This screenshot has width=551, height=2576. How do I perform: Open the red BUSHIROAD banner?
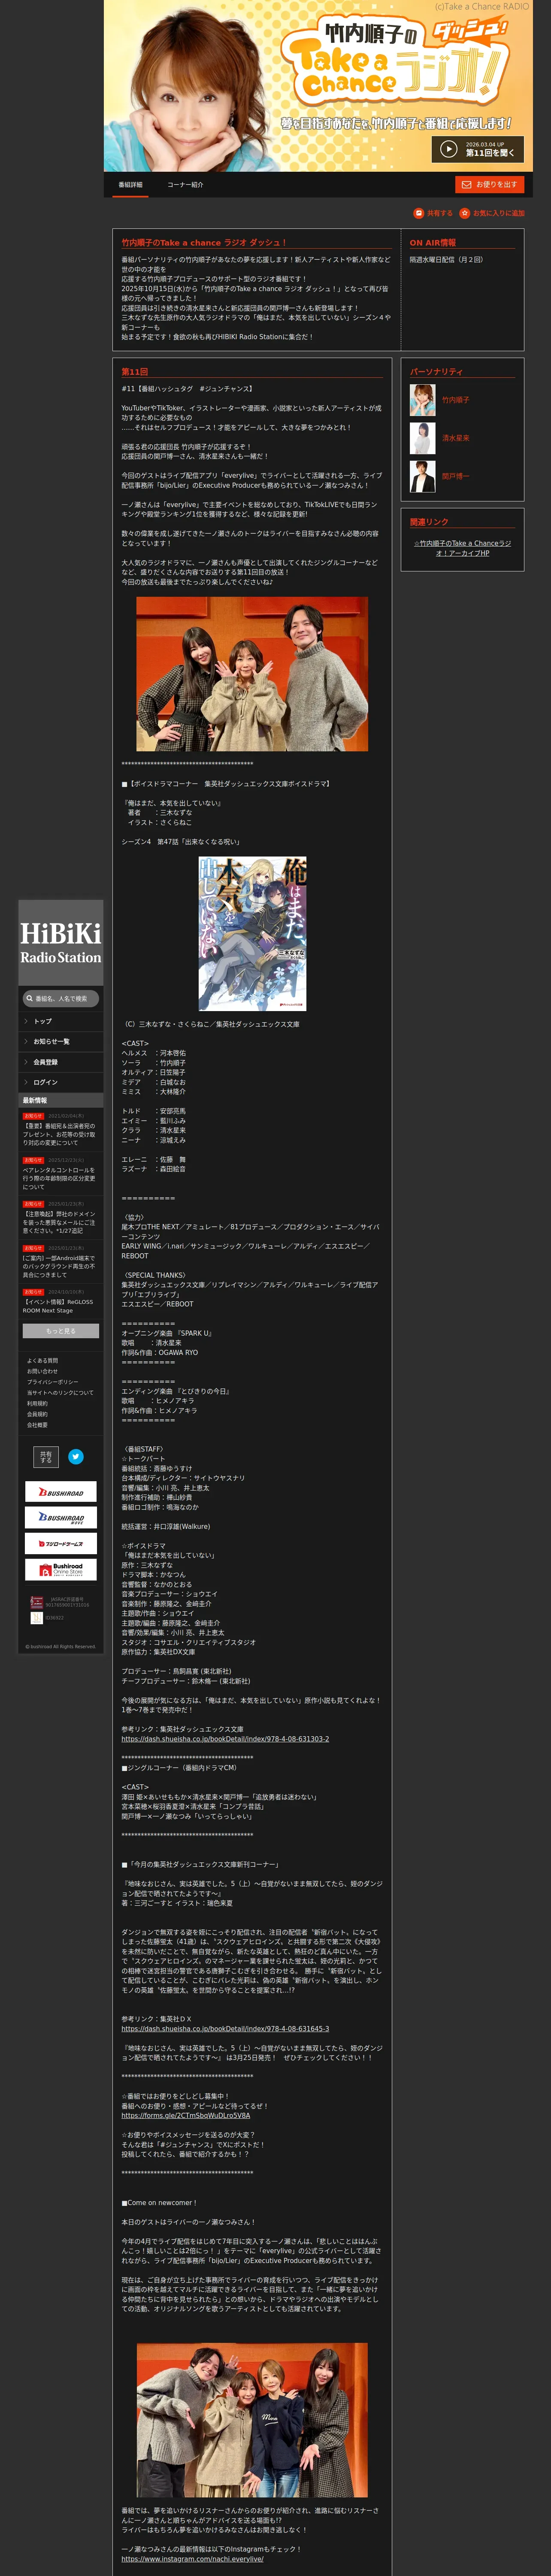(61, 1492)
